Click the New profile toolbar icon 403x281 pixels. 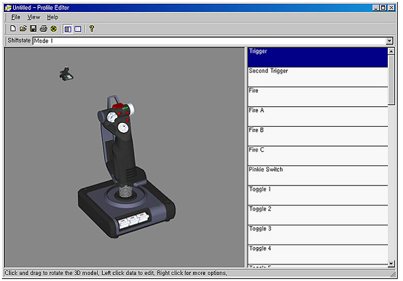[x=13, y=29]
